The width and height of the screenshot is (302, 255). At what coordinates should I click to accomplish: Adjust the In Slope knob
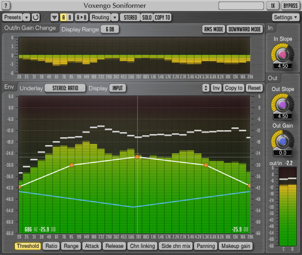click(x=282, y=54)
